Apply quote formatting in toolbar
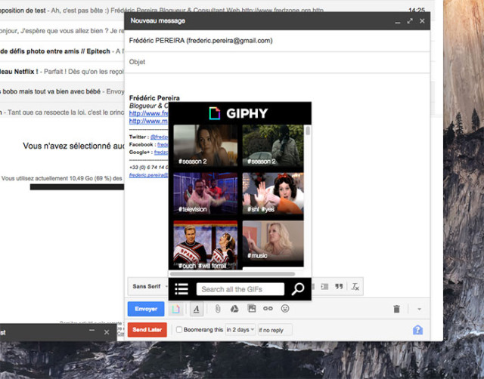The width and height of the screenshot is (484, 379). pos(339,287)
